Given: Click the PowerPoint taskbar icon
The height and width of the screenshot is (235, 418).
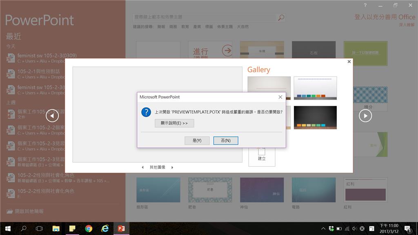Looking at the screenshot, I should point(121,228).
